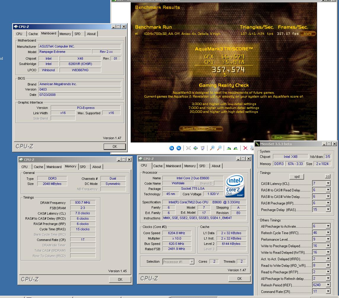This screenshot has height=298, width=339.
Task: Select the SPD tab in the processor CPU-Z window
Action: (x=202, y=166)
